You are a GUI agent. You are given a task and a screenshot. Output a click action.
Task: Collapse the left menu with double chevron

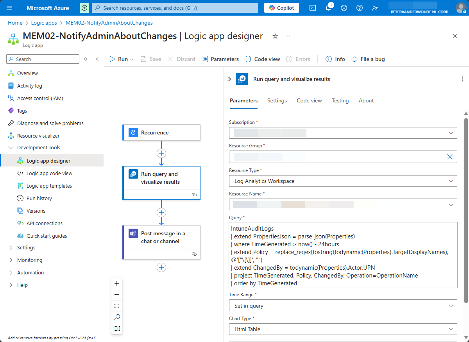pyautogui.click(x=97, y=59)
